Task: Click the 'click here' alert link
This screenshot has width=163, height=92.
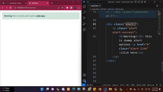Action: click(41, 16)
